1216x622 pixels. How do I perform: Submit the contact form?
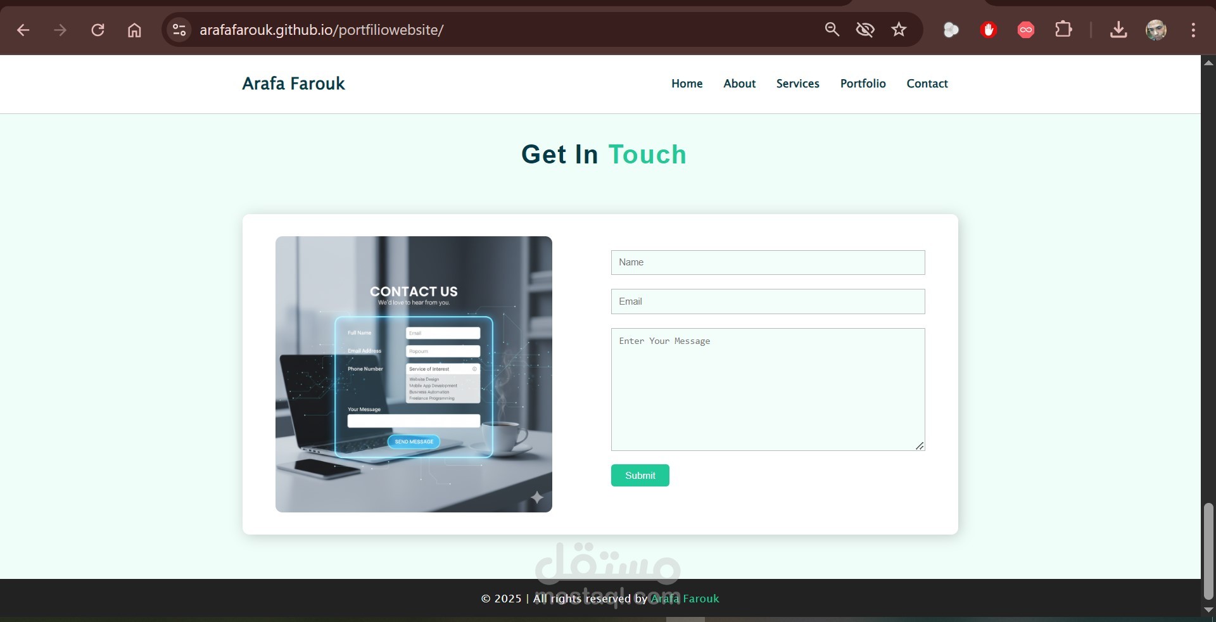click(x=640, y=476)
